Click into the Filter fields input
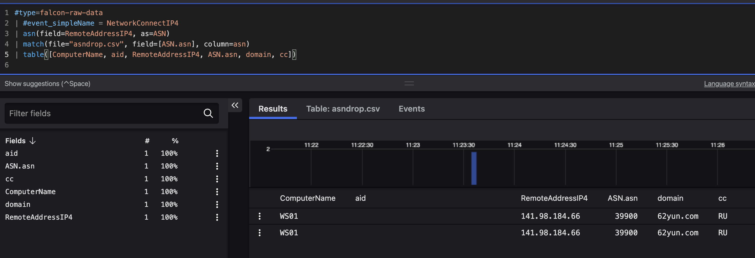Screen dimensions: 755x258 [x=102, y=113]
